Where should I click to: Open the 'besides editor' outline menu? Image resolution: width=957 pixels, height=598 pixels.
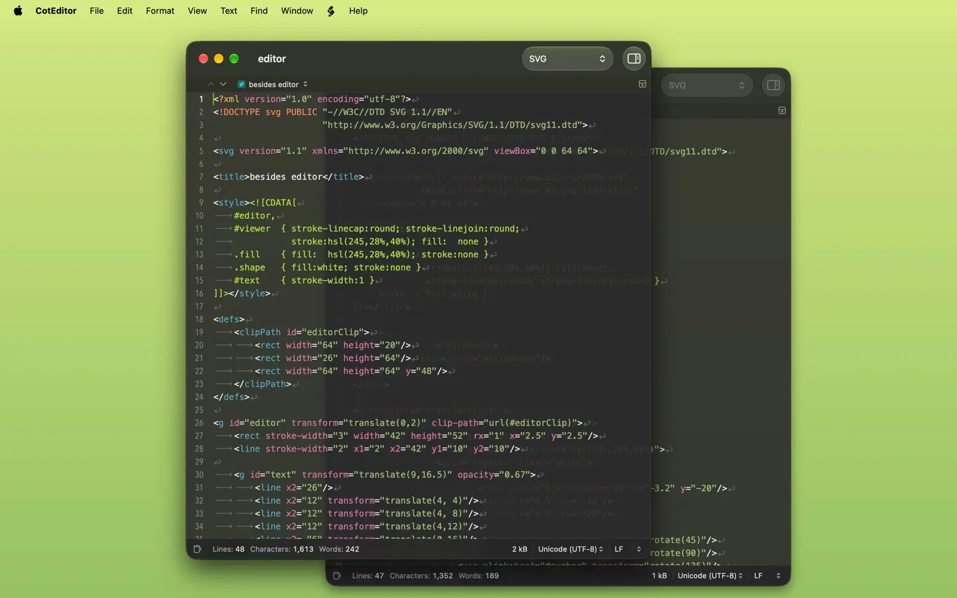[x=273, y=84]
